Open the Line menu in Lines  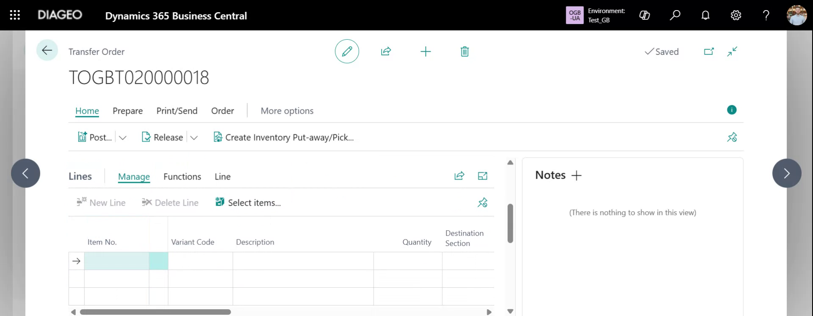click(223, 177)
